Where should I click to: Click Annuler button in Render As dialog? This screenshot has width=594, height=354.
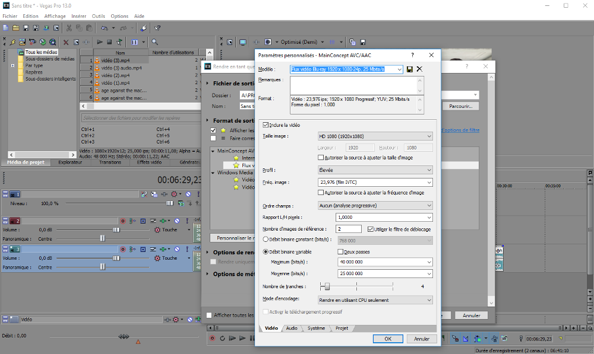point(471,315)
